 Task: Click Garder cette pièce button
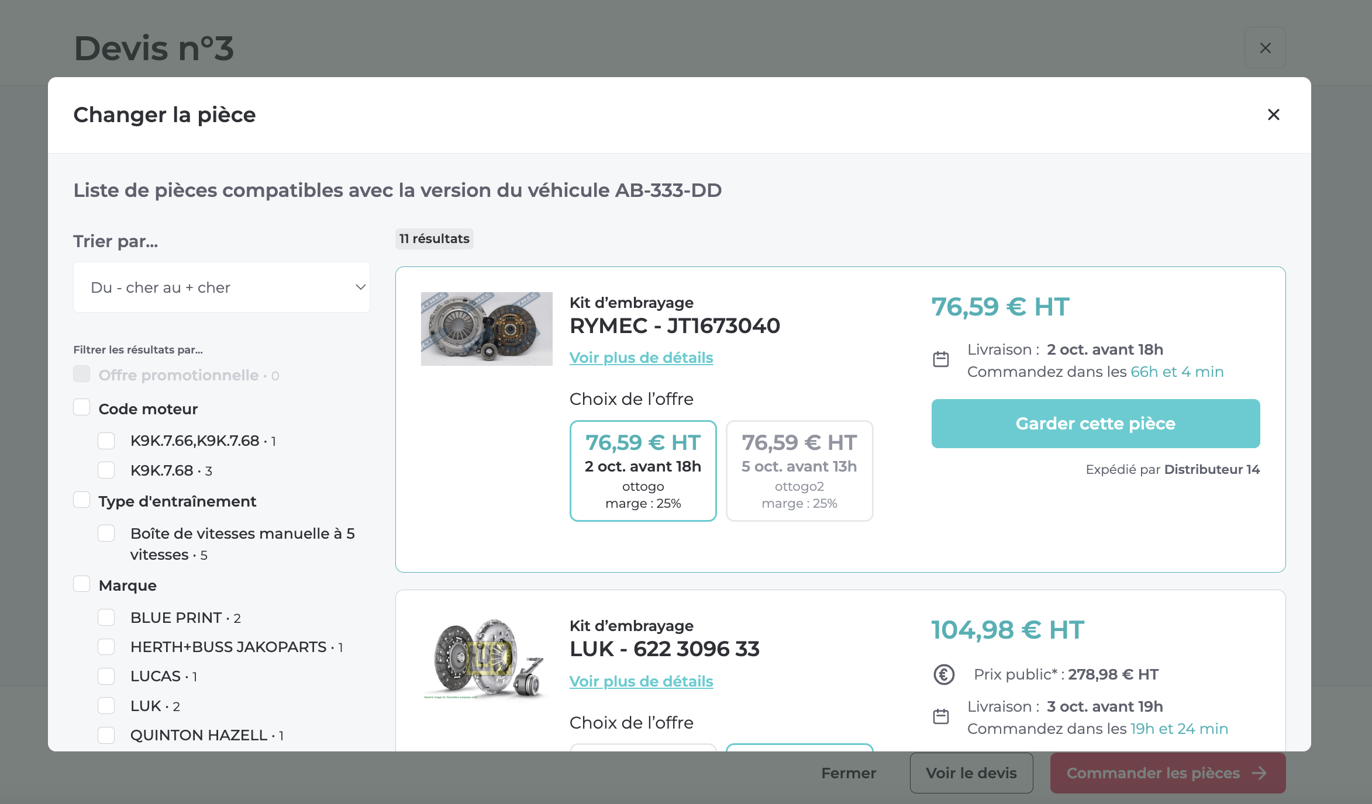(1095, 424)
